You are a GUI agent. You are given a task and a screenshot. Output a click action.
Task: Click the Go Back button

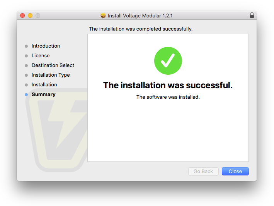(203, 171)
